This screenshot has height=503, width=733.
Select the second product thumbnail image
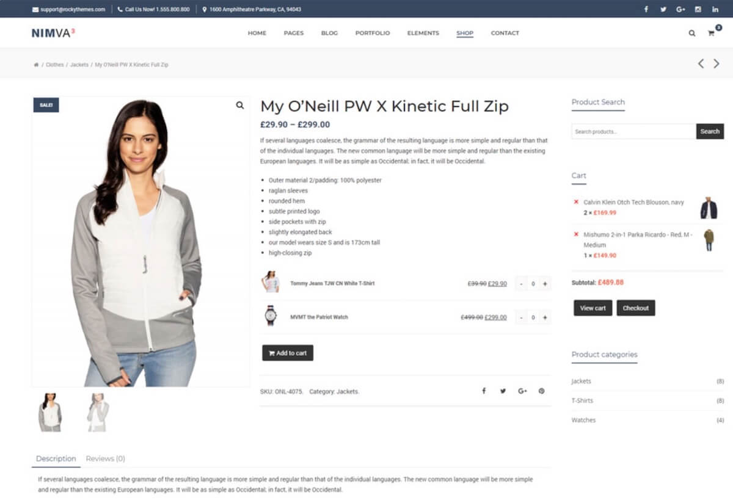click(98, 413)
